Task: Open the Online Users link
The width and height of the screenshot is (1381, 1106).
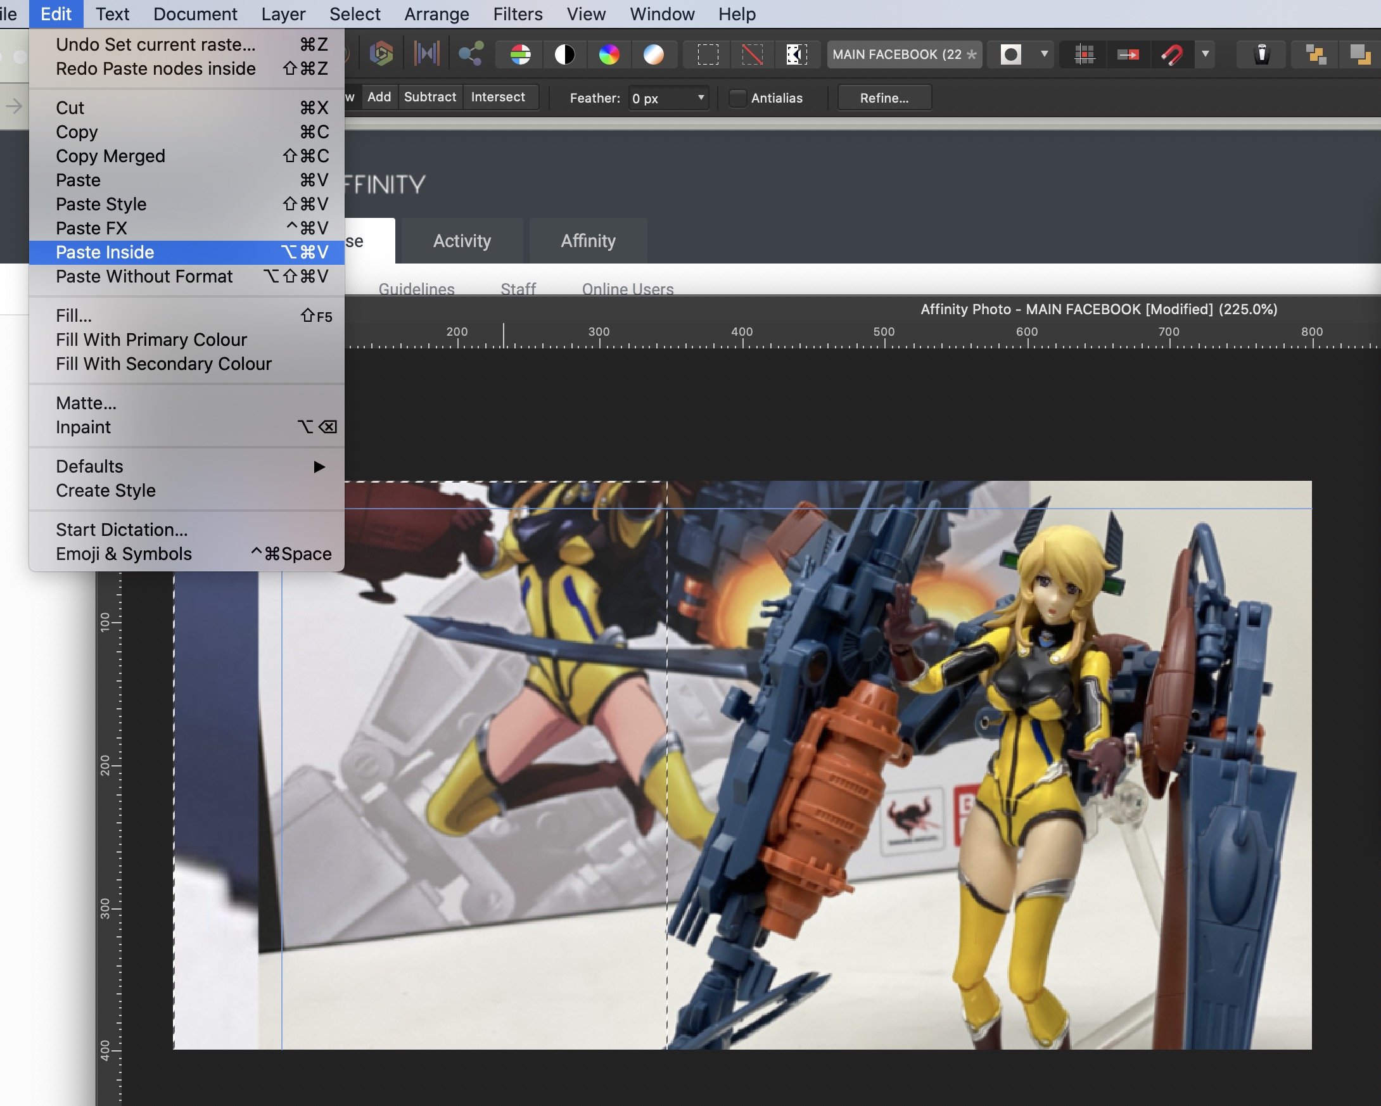Action: [x=628, y=289]
